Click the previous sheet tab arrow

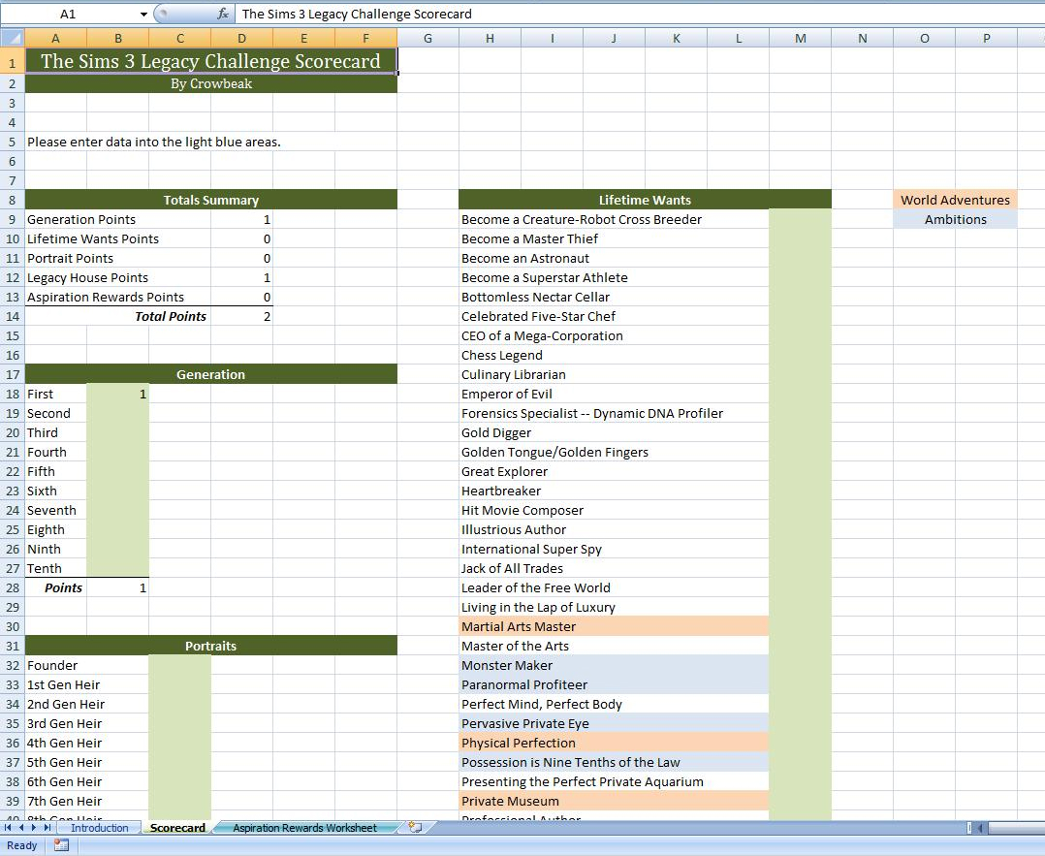pyautogui.click(x=20, y=827)
